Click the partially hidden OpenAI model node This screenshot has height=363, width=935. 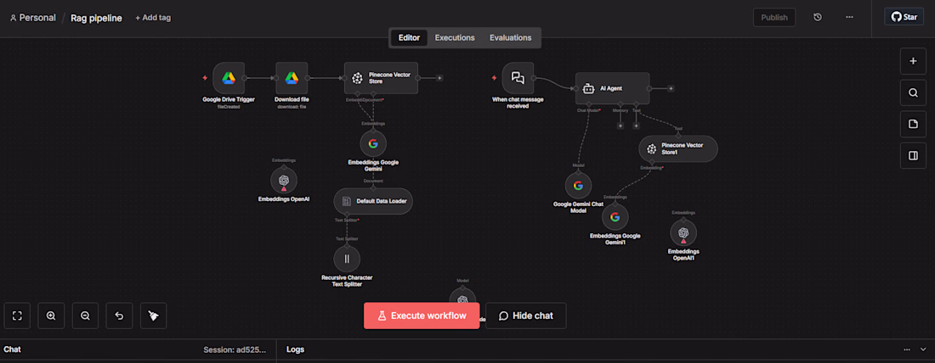462,296
